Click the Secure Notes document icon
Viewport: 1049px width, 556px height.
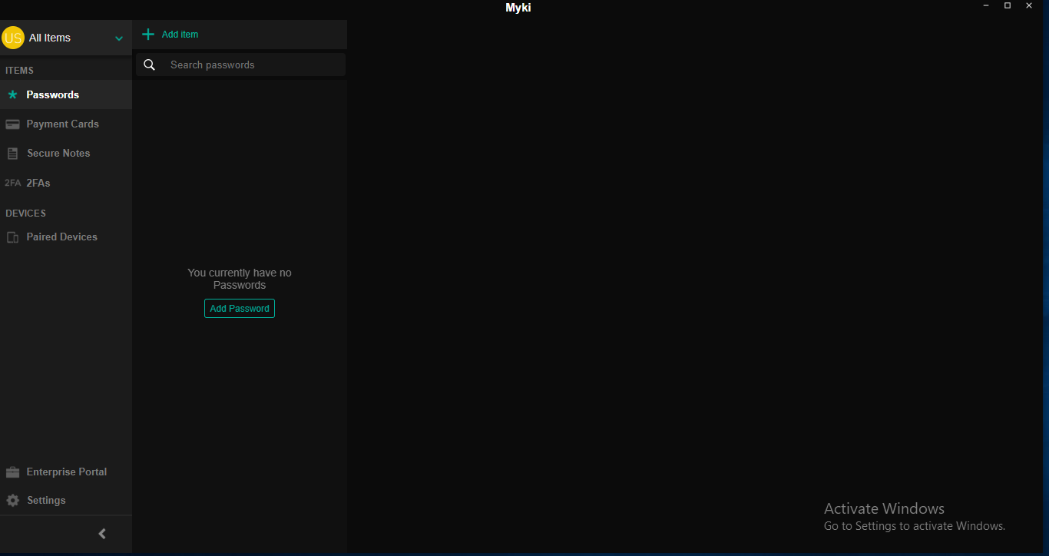[x=12, y=154]
